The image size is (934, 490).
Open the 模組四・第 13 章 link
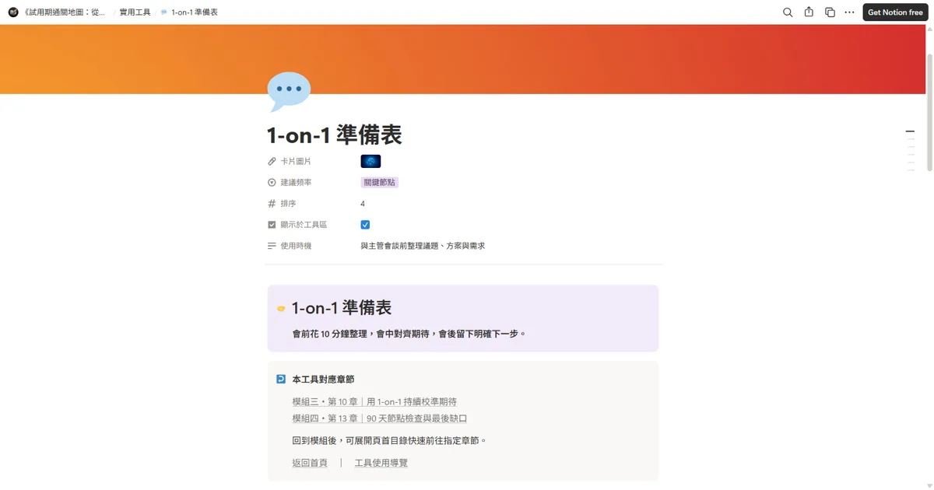tap(380, 418)
